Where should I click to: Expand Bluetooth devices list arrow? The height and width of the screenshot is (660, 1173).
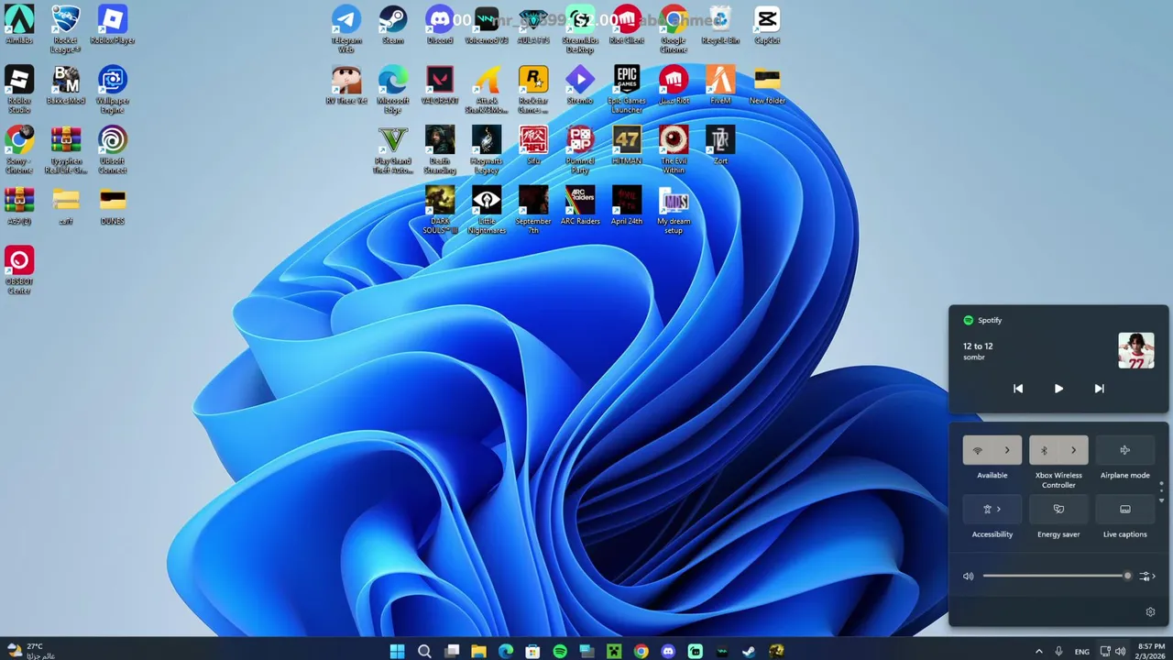(x=1073, y=450)
